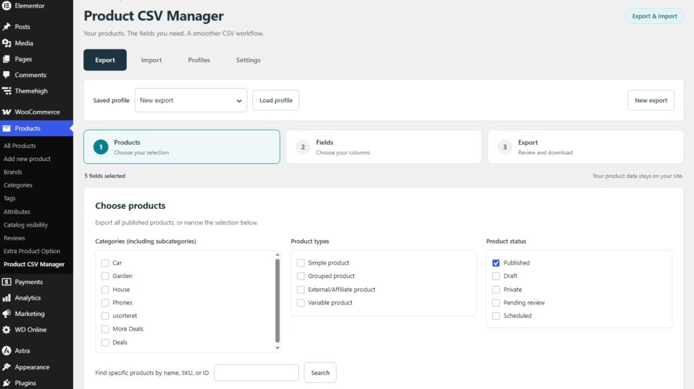Click the categories list scrollbar thumb
This screenshot has height=389, width=694.
coord(277,300)
